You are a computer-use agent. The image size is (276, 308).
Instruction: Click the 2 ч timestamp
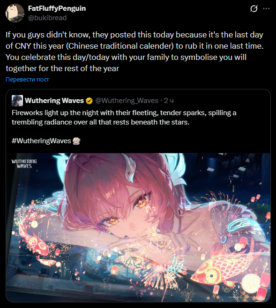pyautogui.click(x=169, y=101)
